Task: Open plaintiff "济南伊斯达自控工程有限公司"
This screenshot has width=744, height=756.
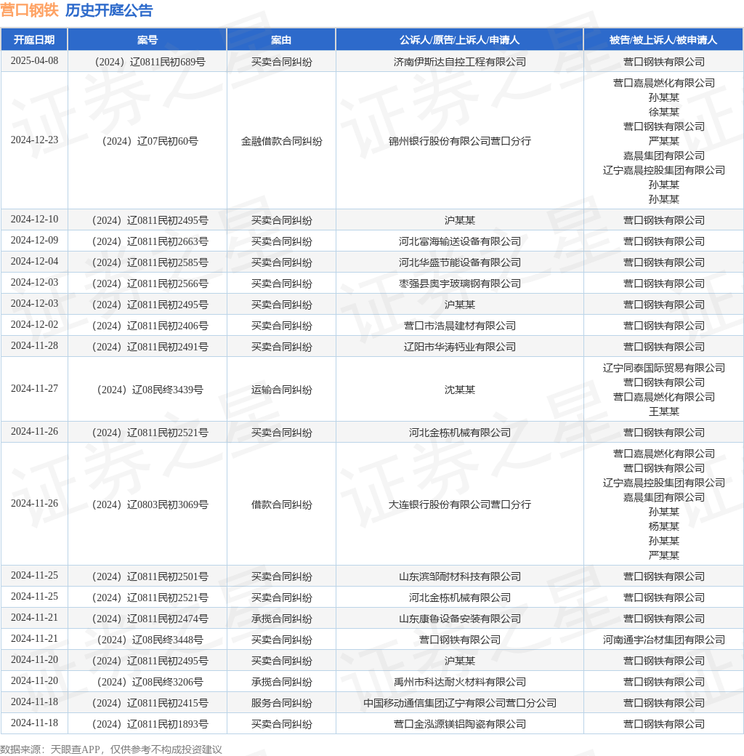Action: coord(459,62)
